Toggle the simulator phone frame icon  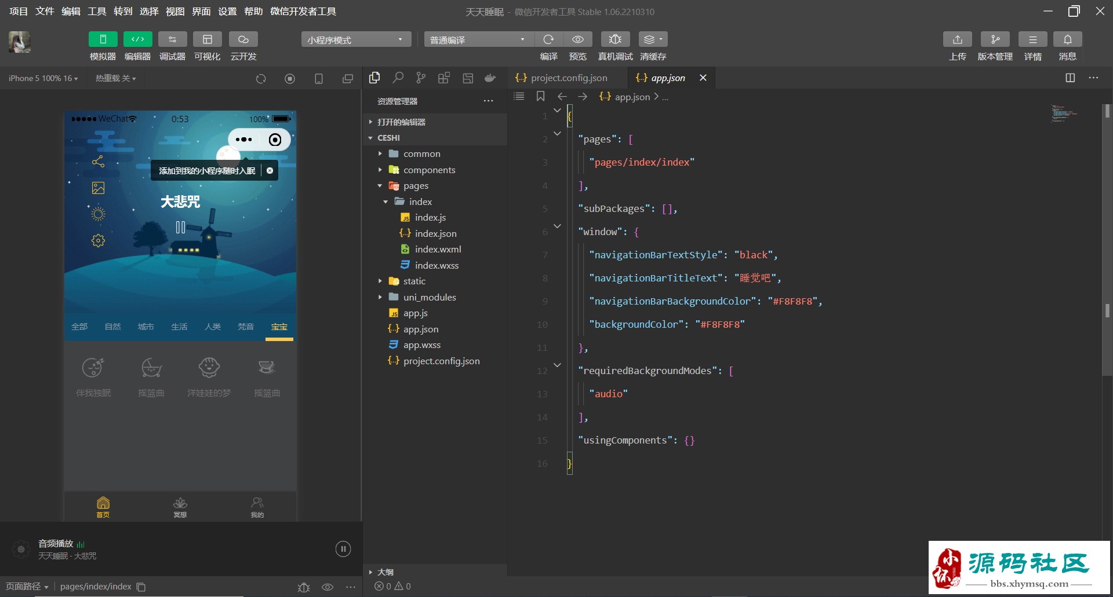[319, 79]
